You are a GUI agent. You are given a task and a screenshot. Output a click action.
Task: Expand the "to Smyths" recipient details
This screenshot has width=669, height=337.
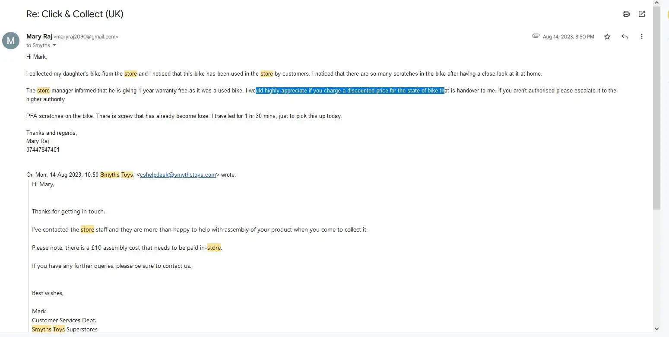click(x=54, y=45)
